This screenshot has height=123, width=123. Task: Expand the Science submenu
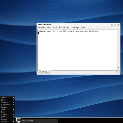[x=7, y=114]
